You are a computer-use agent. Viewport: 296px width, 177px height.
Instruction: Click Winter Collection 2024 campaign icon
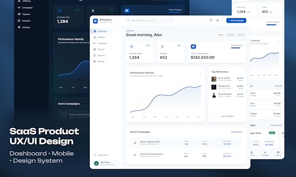(x=135, y=143)
